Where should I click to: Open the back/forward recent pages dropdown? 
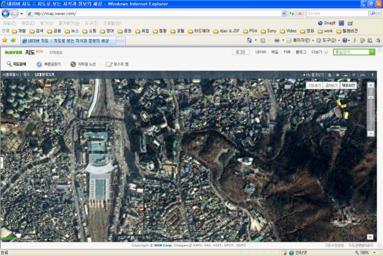pos(22,14)
